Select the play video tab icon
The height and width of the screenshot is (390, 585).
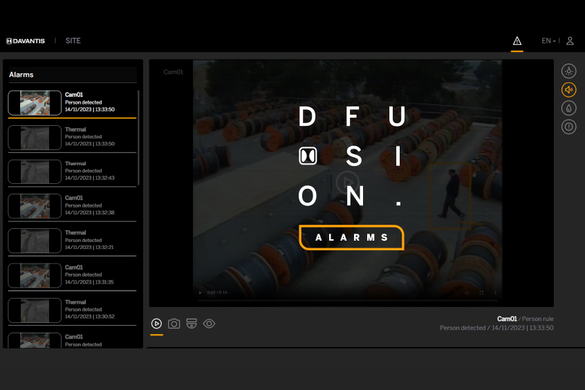click(157, 324)
